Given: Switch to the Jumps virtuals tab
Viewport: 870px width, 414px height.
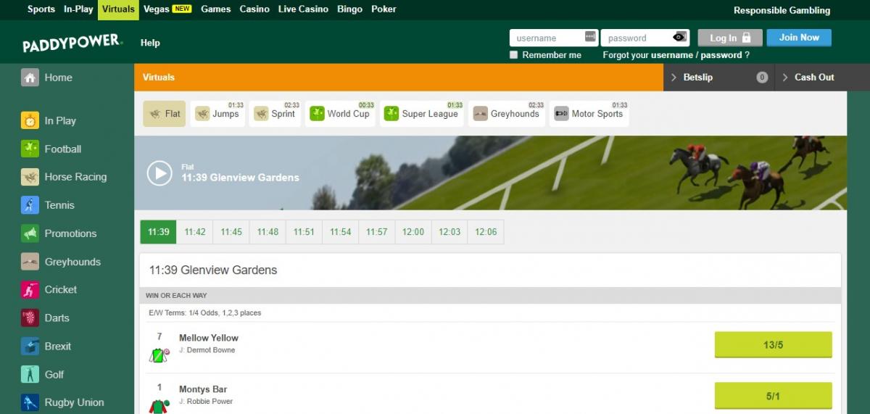Looking at the screenshot, I should coord(217,114).
